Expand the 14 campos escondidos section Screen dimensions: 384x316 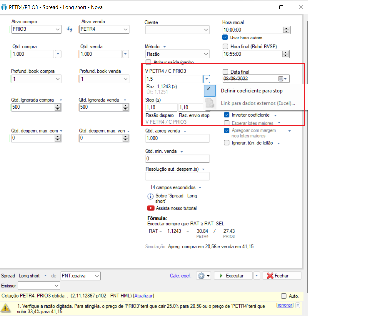175,188
